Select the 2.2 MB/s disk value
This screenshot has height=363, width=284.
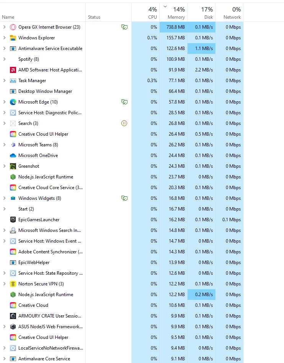click(x=201, y=70)
